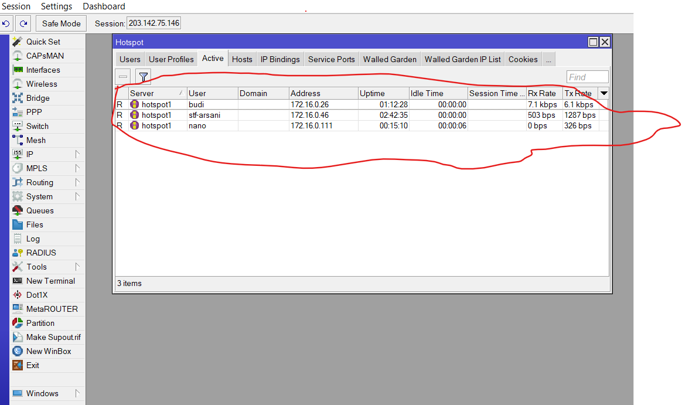Viewport: 682px width, 405px height.
Task: Click Tx rate 326 bps
Action: [578, 125]
